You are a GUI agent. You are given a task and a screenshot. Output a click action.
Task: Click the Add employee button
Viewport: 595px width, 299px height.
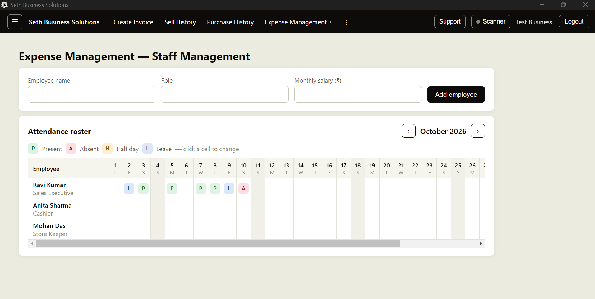(456, 94)
